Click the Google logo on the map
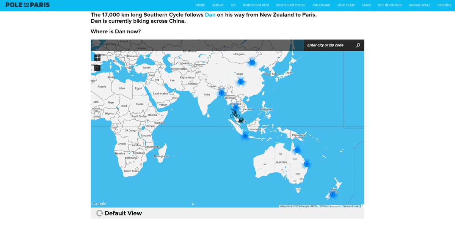Image resolution: width=455 pixels, height=226 pixels. click(99, 204)
